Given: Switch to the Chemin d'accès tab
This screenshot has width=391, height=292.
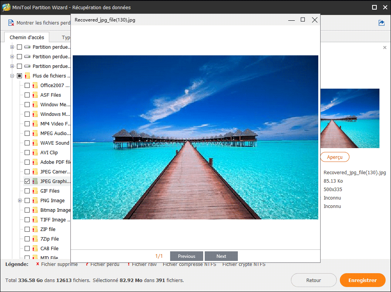Looking at the screenshot, I should 27,37.
